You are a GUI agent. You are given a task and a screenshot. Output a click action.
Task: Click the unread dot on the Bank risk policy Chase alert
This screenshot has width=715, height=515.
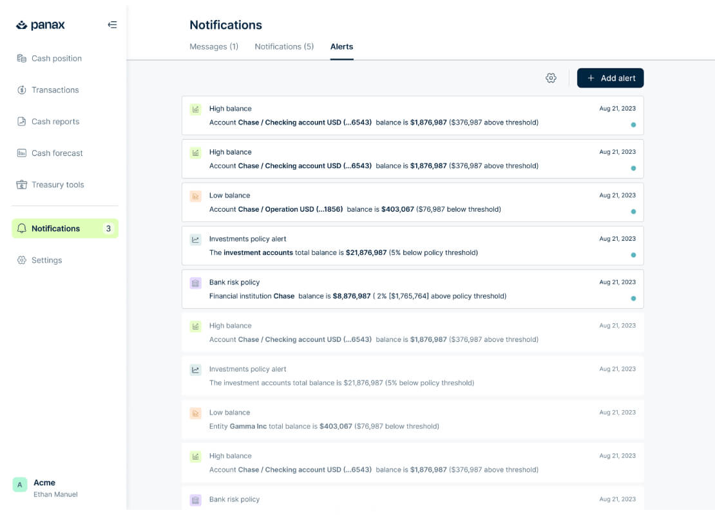click(633, 299)
